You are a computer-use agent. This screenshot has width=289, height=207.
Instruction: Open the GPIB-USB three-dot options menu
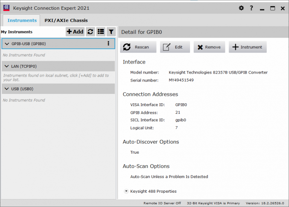108,44
